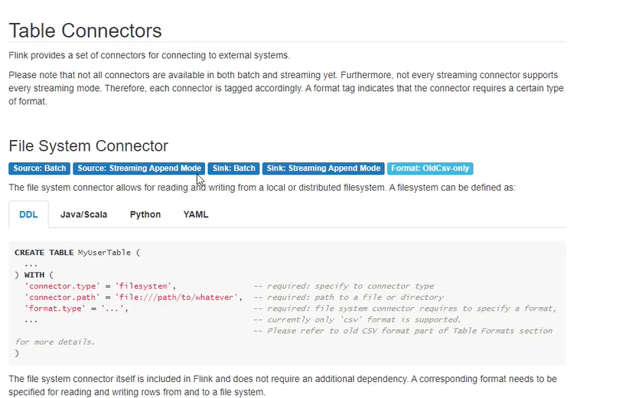Switch to the DDL tab
Viewport: 632px width, 398px height.
[28, 215]
